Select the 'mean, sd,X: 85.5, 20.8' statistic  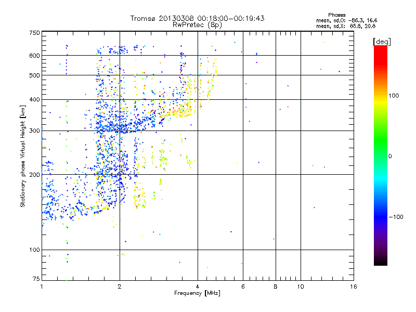pyautogui.click(x=346, y=26)
